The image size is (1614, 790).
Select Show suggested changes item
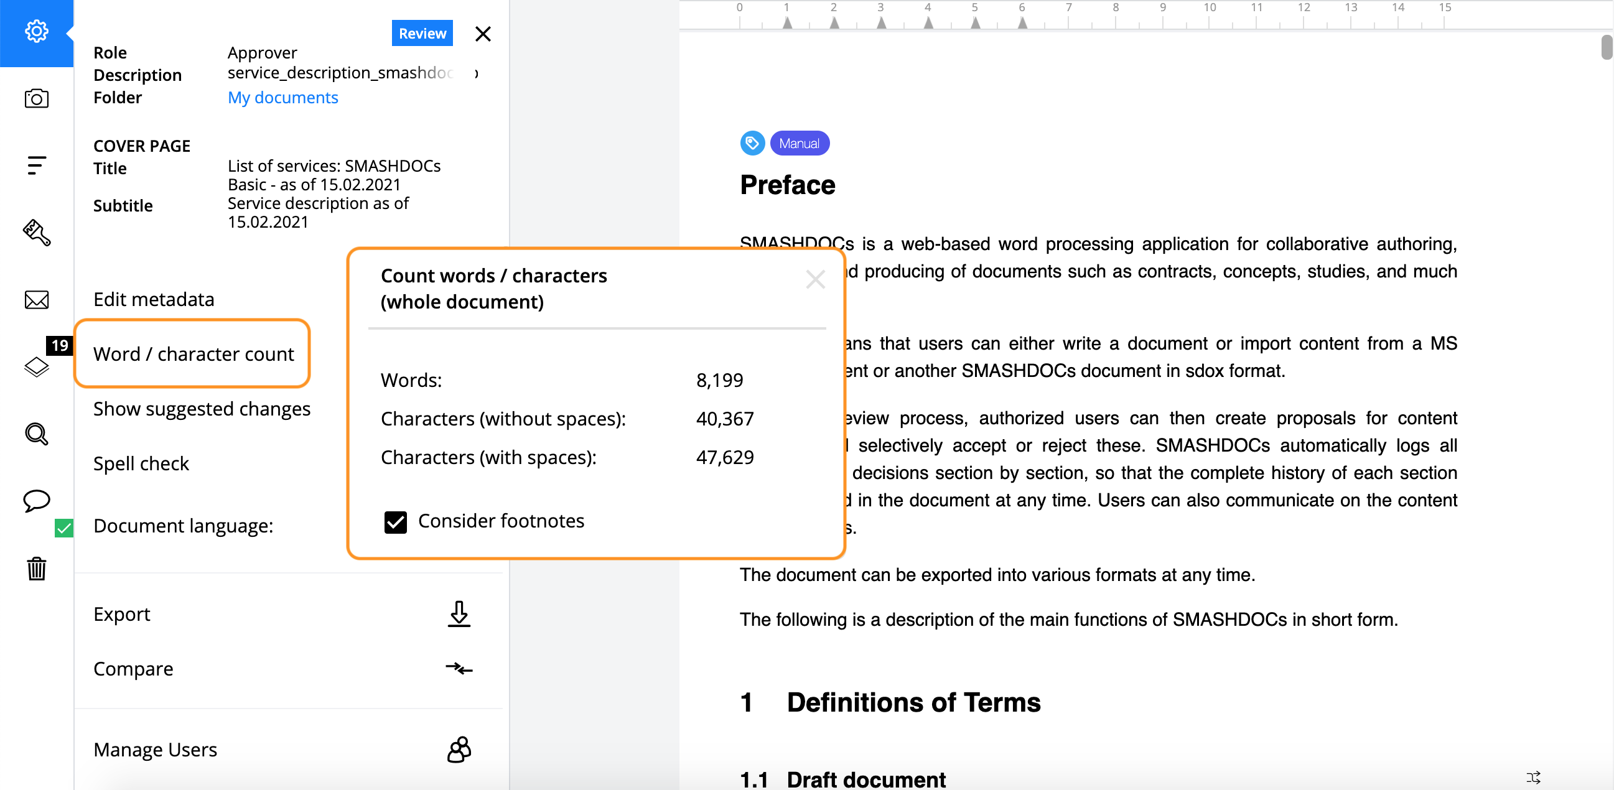click(x=202, y=409)
